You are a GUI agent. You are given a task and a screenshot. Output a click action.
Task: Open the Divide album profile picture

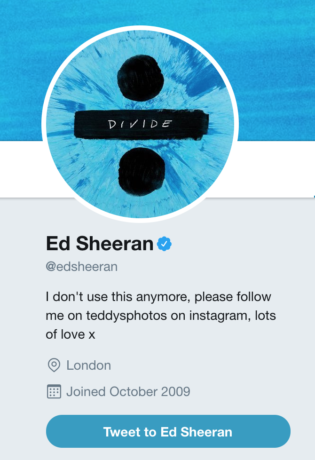click(140, 124)
